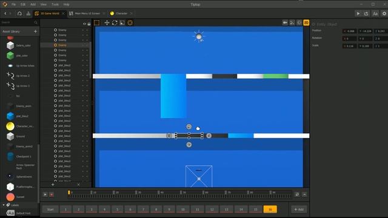Click Scale Y value field
This screenshot has height=218, width=388.
pyautogui.click(x=365, y=46)
